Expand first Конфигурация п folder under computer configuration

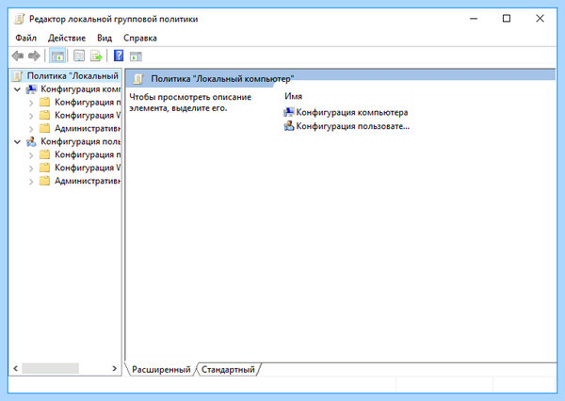tap(31, 103)
